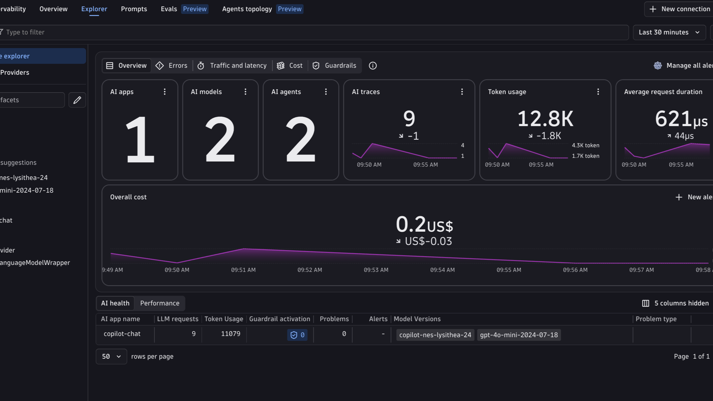713x401 pixels.
Task: Select the AI health table tab
Action: pos(115,303)
